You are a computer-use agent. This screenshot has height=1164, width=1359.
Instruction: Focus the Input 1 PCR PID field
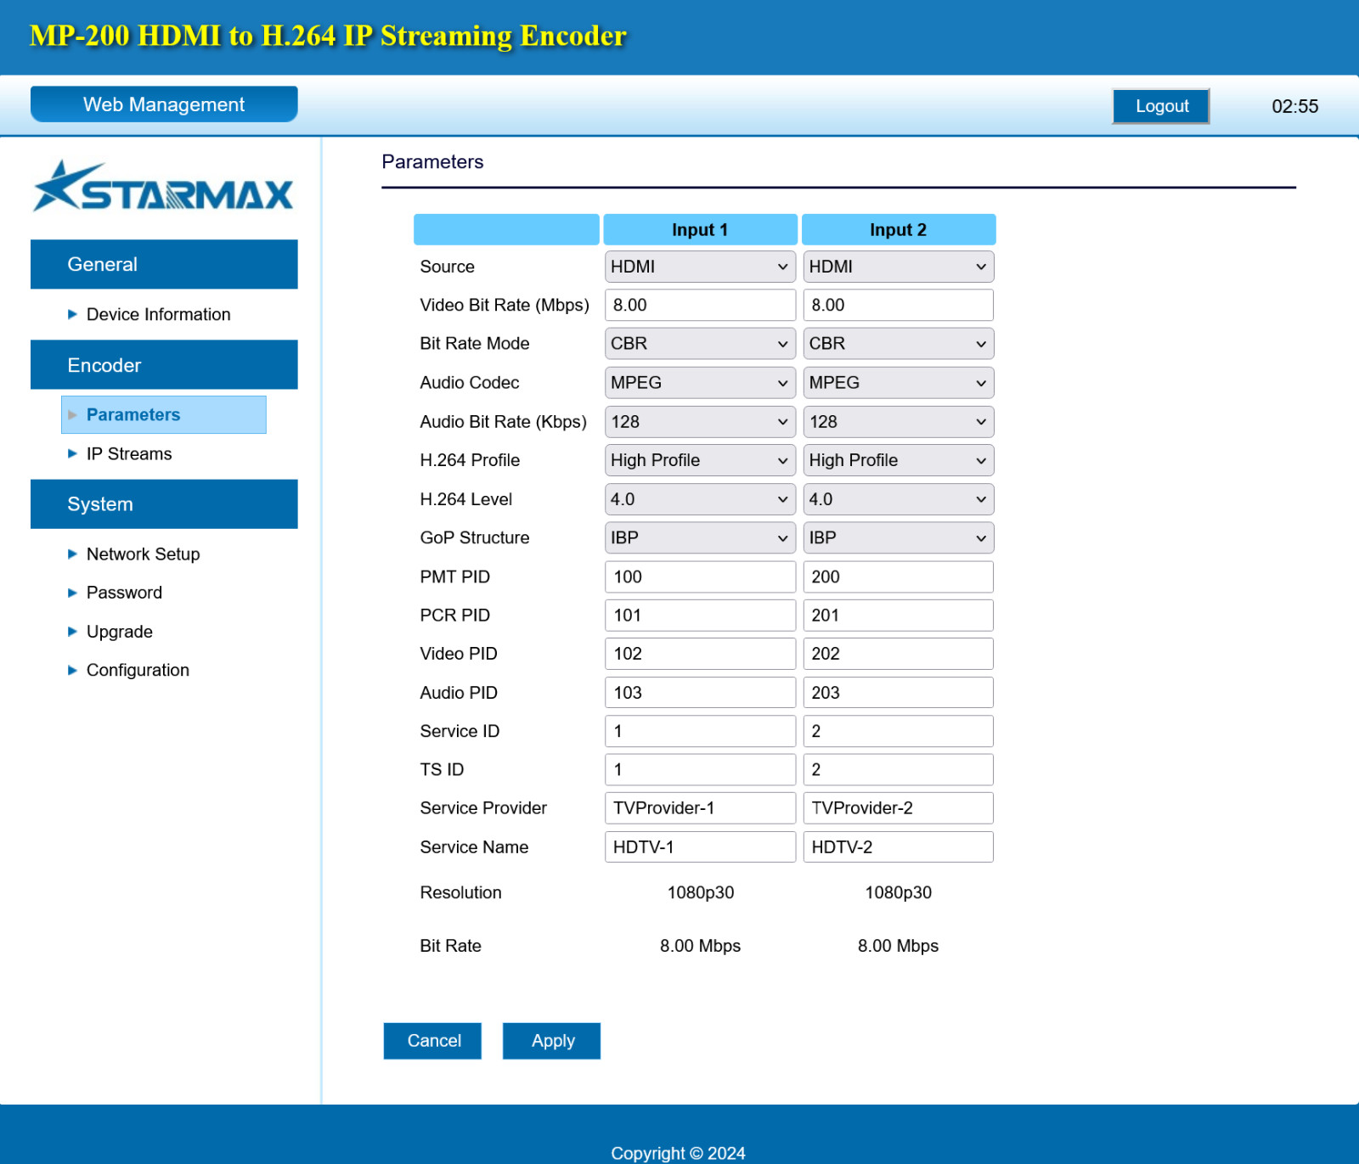[700, 616]
